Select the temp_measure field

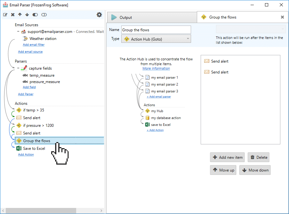(x=42, y=75)
